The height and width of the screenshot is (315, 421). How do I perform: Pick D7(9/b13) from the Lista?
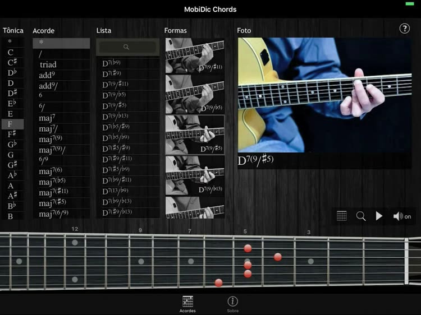(127, 117)
